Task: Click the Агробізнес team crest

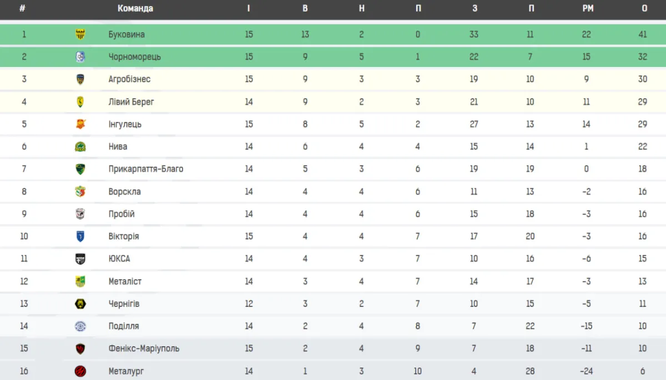Action: [80, 79]
